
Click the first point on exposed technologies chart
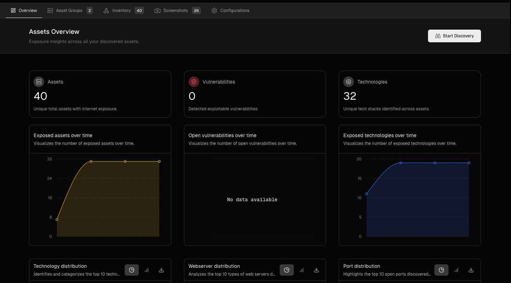[367, 194]
